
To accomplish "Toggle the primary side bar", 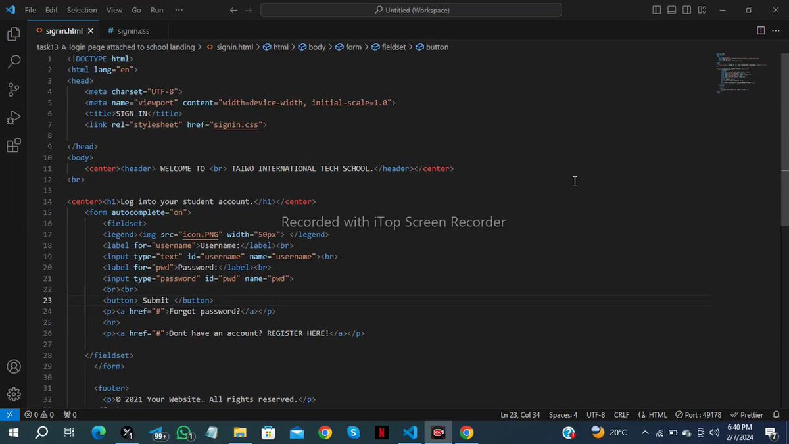I will 657,10.
